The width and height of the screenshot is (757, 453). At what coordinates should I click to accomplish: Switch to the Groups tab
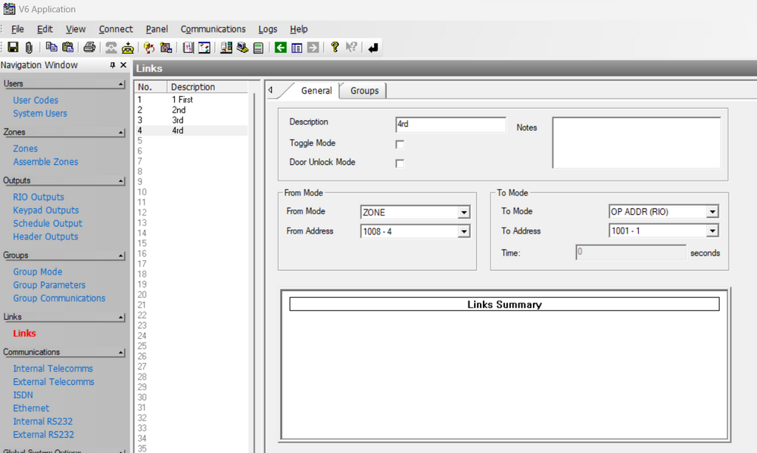point(364,91)
